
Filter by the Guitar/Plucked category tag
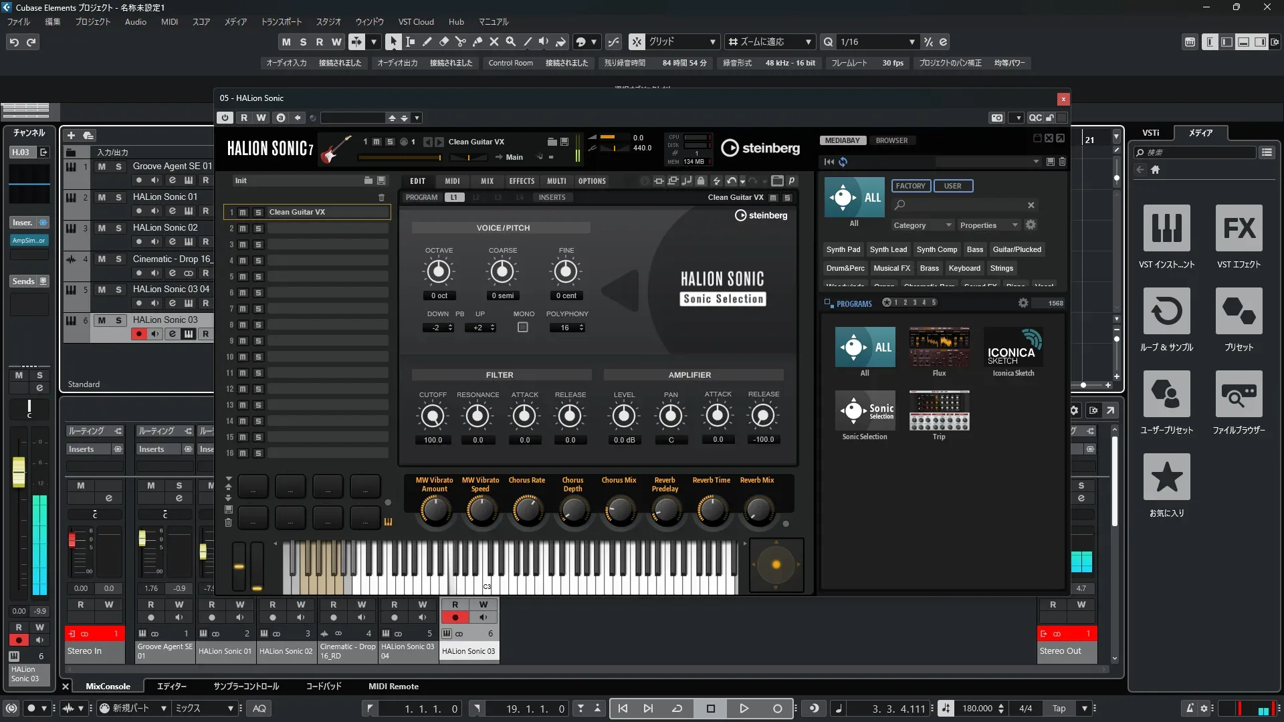1016,249
